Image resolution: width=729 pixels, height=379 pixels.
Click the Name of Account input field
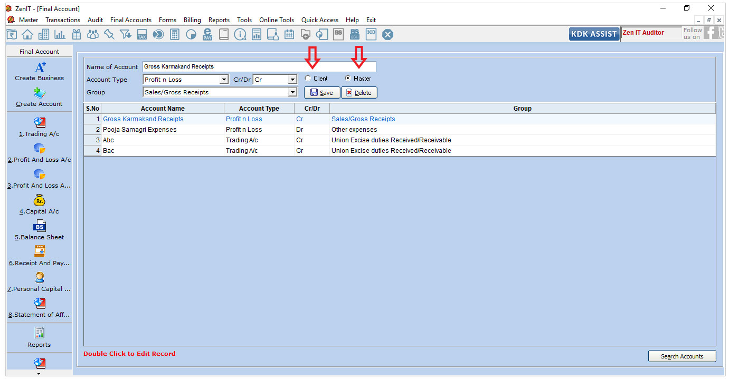(x=259, y=67)
